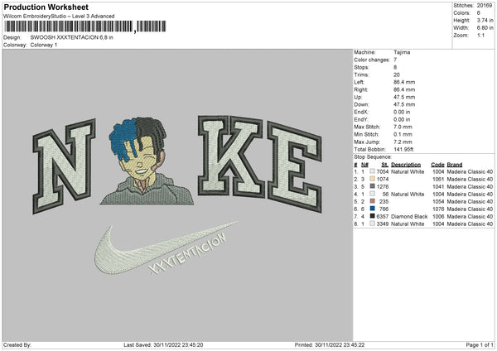The image size is (497, 351).
Task: Click the Up value '47.5 mm'
Action: click(404, 97)
